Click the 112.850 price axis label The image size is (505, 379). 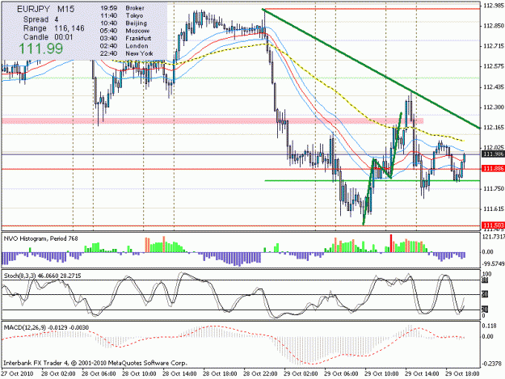pos(494,26)
